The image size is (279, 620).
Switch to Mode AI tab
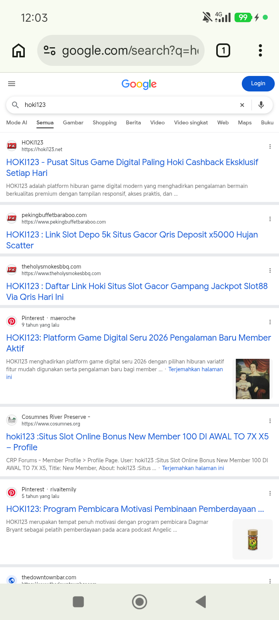17,122
